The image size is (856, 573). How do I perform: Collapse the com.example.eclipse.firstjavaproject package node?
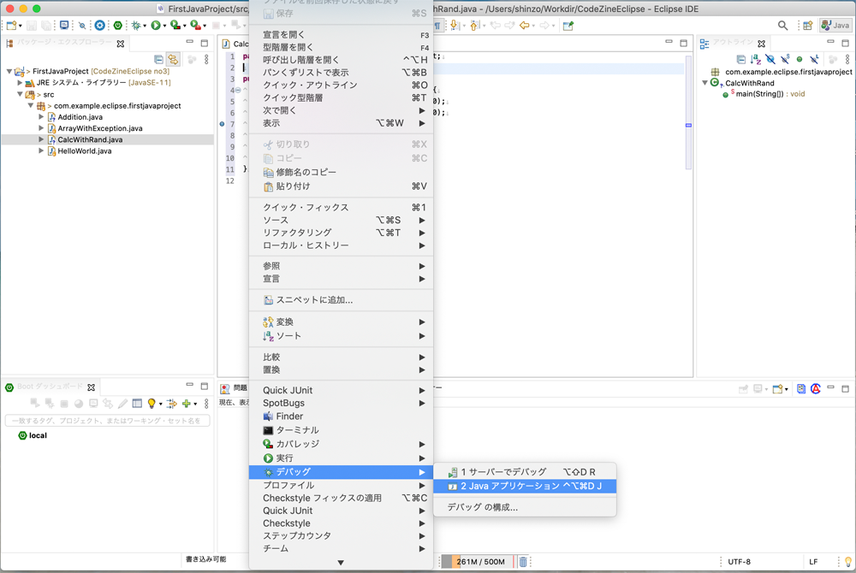tap(31, 106)
